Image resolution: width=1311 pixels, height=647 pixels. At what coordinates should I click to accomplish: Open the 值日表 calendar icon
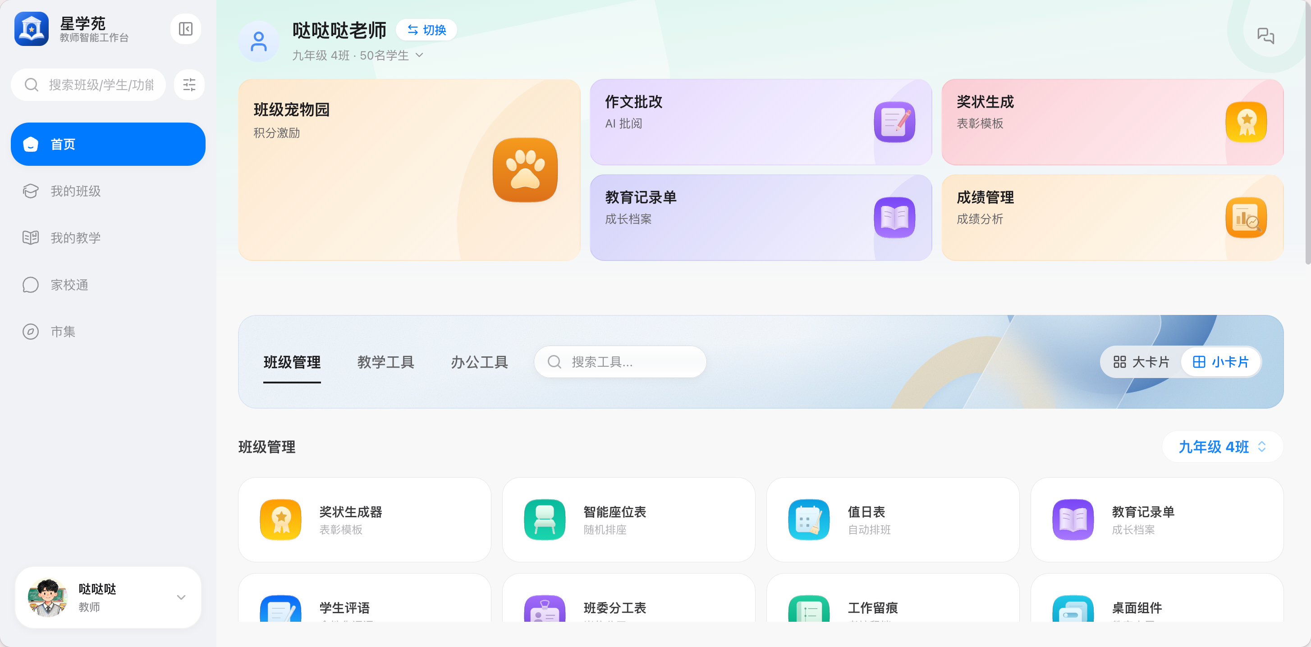809,519
